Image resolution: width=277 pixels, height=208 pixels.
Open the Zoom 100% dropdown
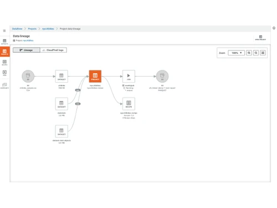click(x=236, y=53)
